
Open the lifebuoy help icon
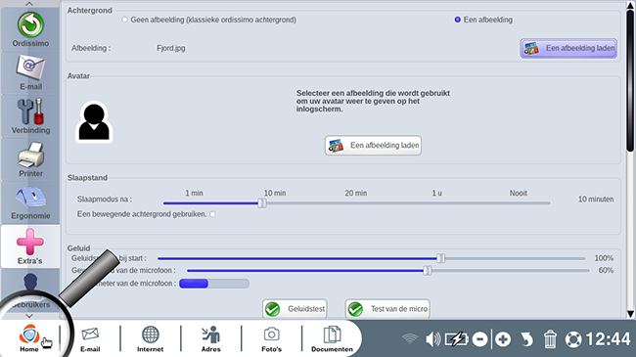point(573,339)
